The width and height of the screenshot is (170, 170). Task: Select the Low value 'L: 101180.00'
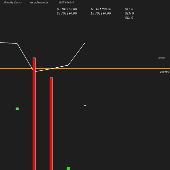101,14
